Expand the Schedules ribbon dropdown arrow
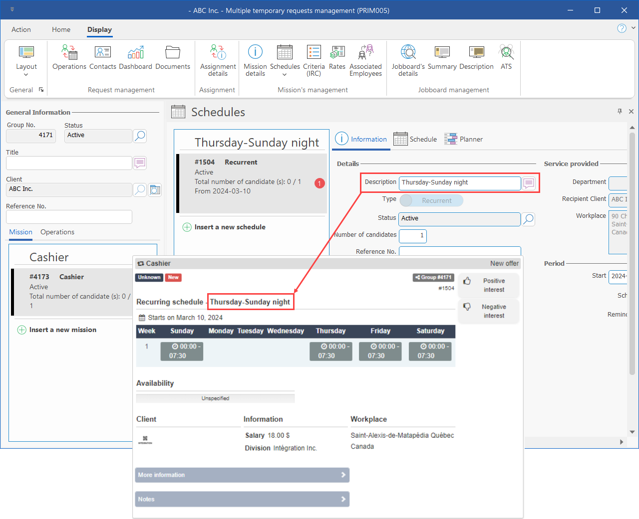 click(x=285, y=75)
